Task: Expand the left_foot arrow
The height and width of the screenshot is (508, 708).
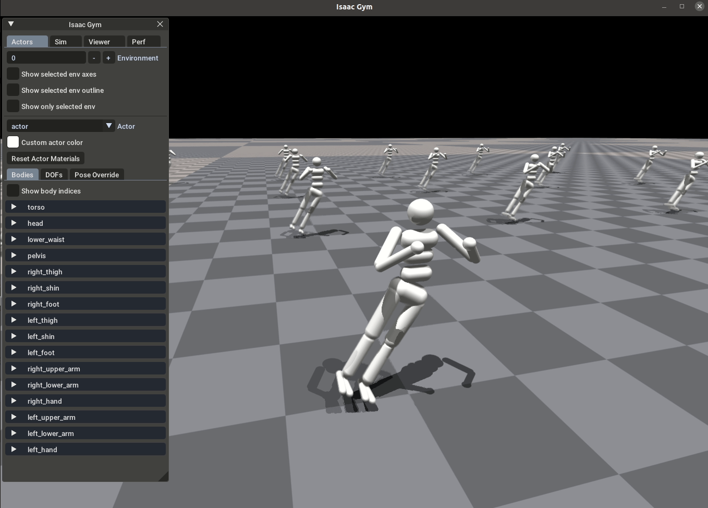Action: click(x=14, y=353)
